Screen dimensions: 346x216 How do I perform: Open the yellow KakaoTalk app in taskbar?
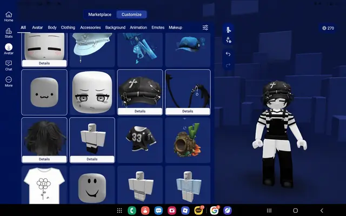coord(198,211)
